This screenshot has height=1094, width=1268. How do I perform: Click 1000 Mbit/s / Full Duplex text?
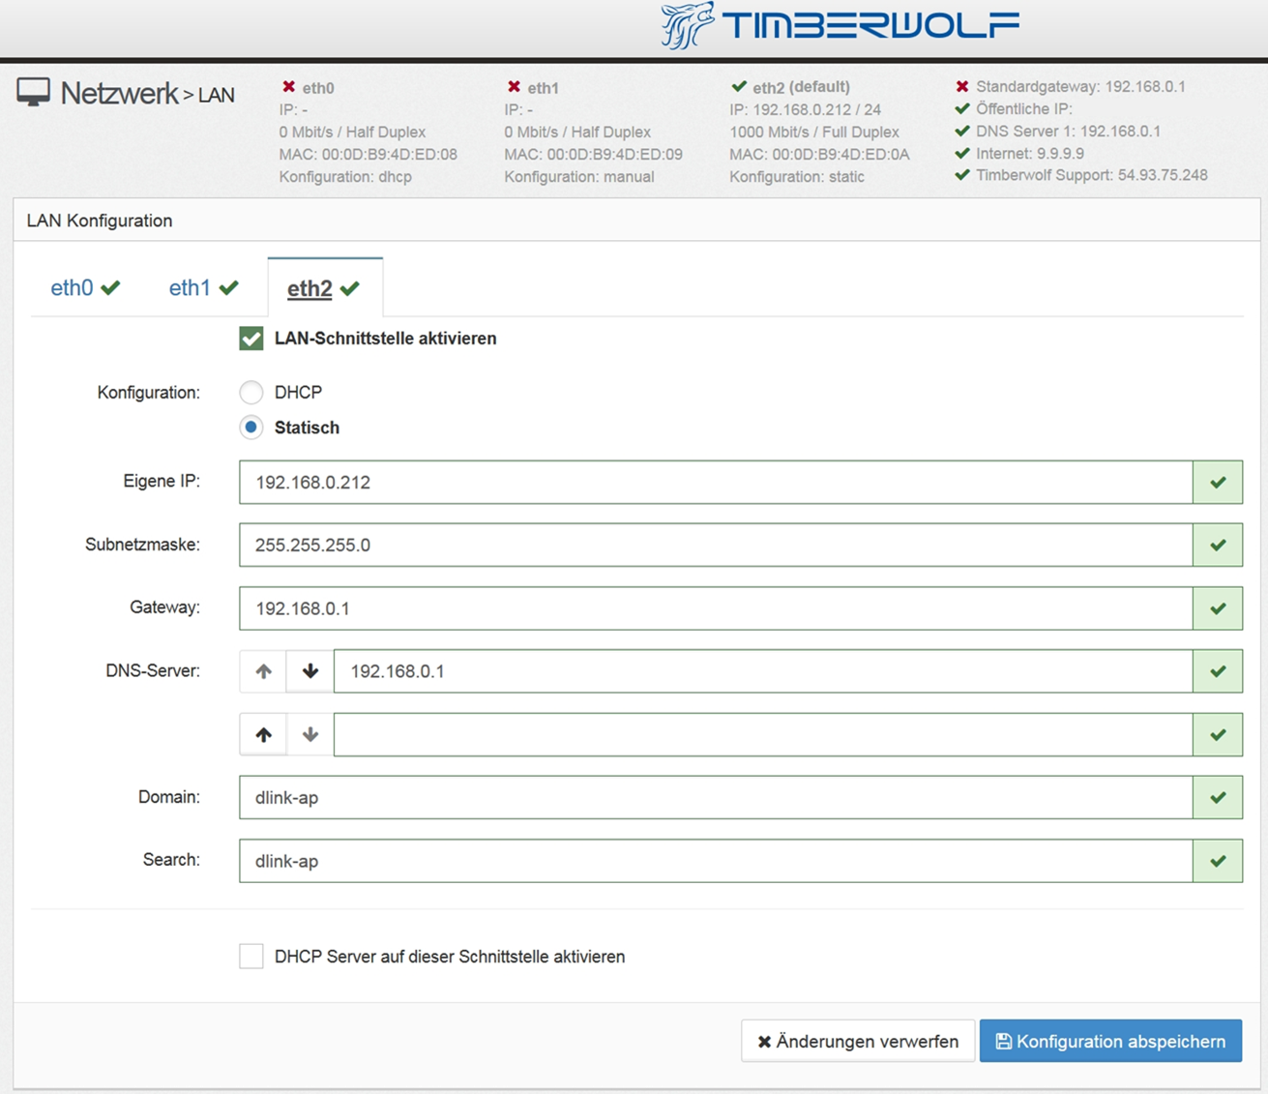click(814, 132)
